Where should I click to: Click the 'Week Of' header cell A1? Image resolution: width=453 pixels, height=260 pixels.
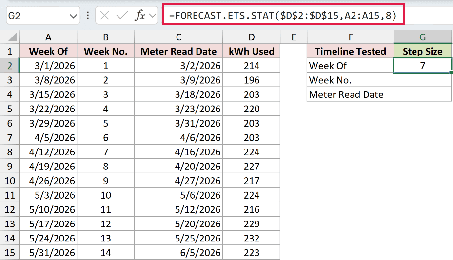[x=48, y=51]
